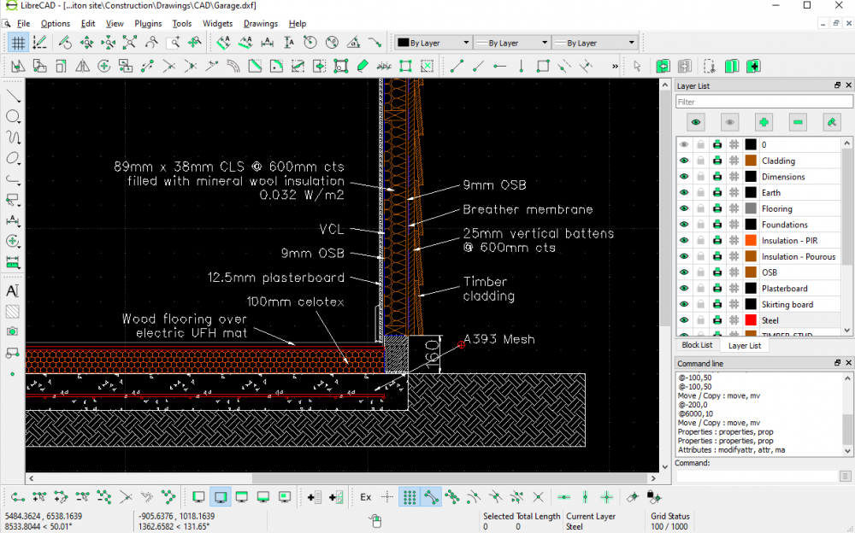Expand the toolbar overflow chevron
The width and height of the screenshot is (855, 533).
[x=615, y=67]
